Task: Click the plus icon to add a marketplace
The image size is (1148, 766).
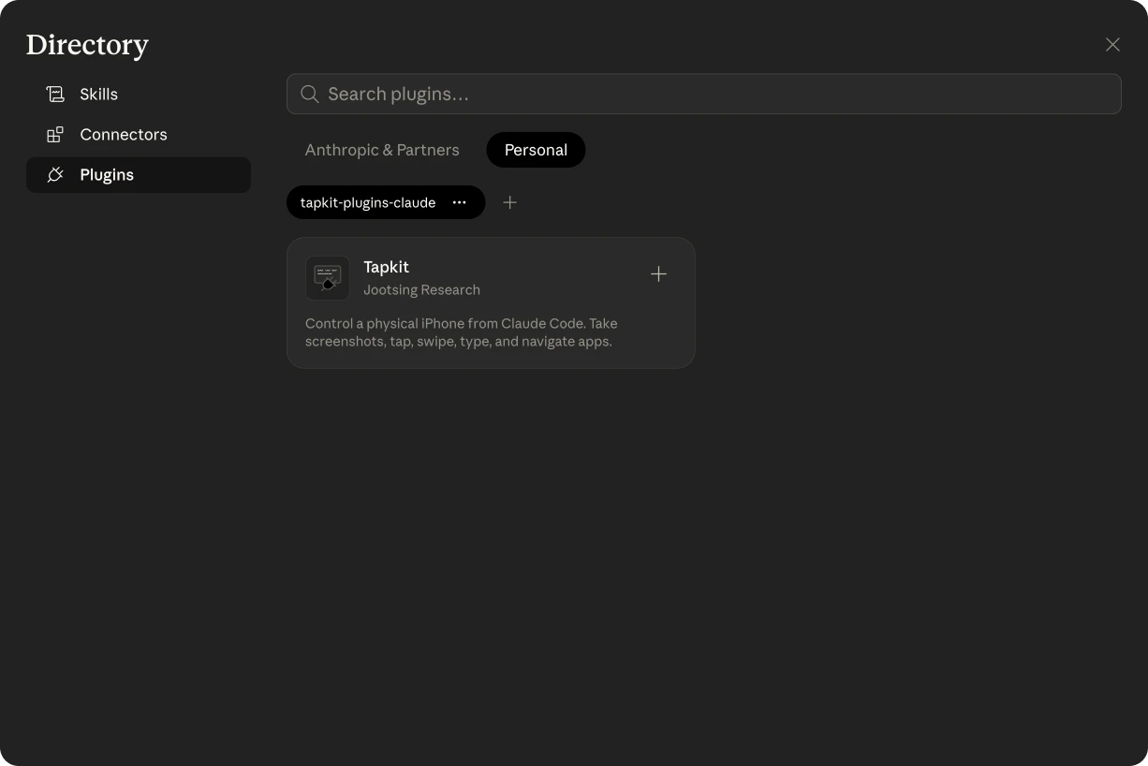Action: [509, 202]
